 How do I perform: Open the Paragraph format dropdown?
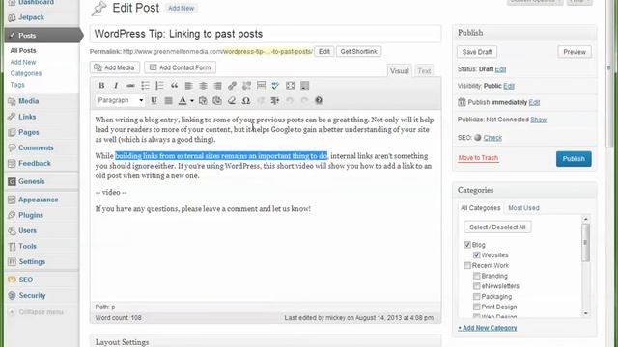point(120,100)
